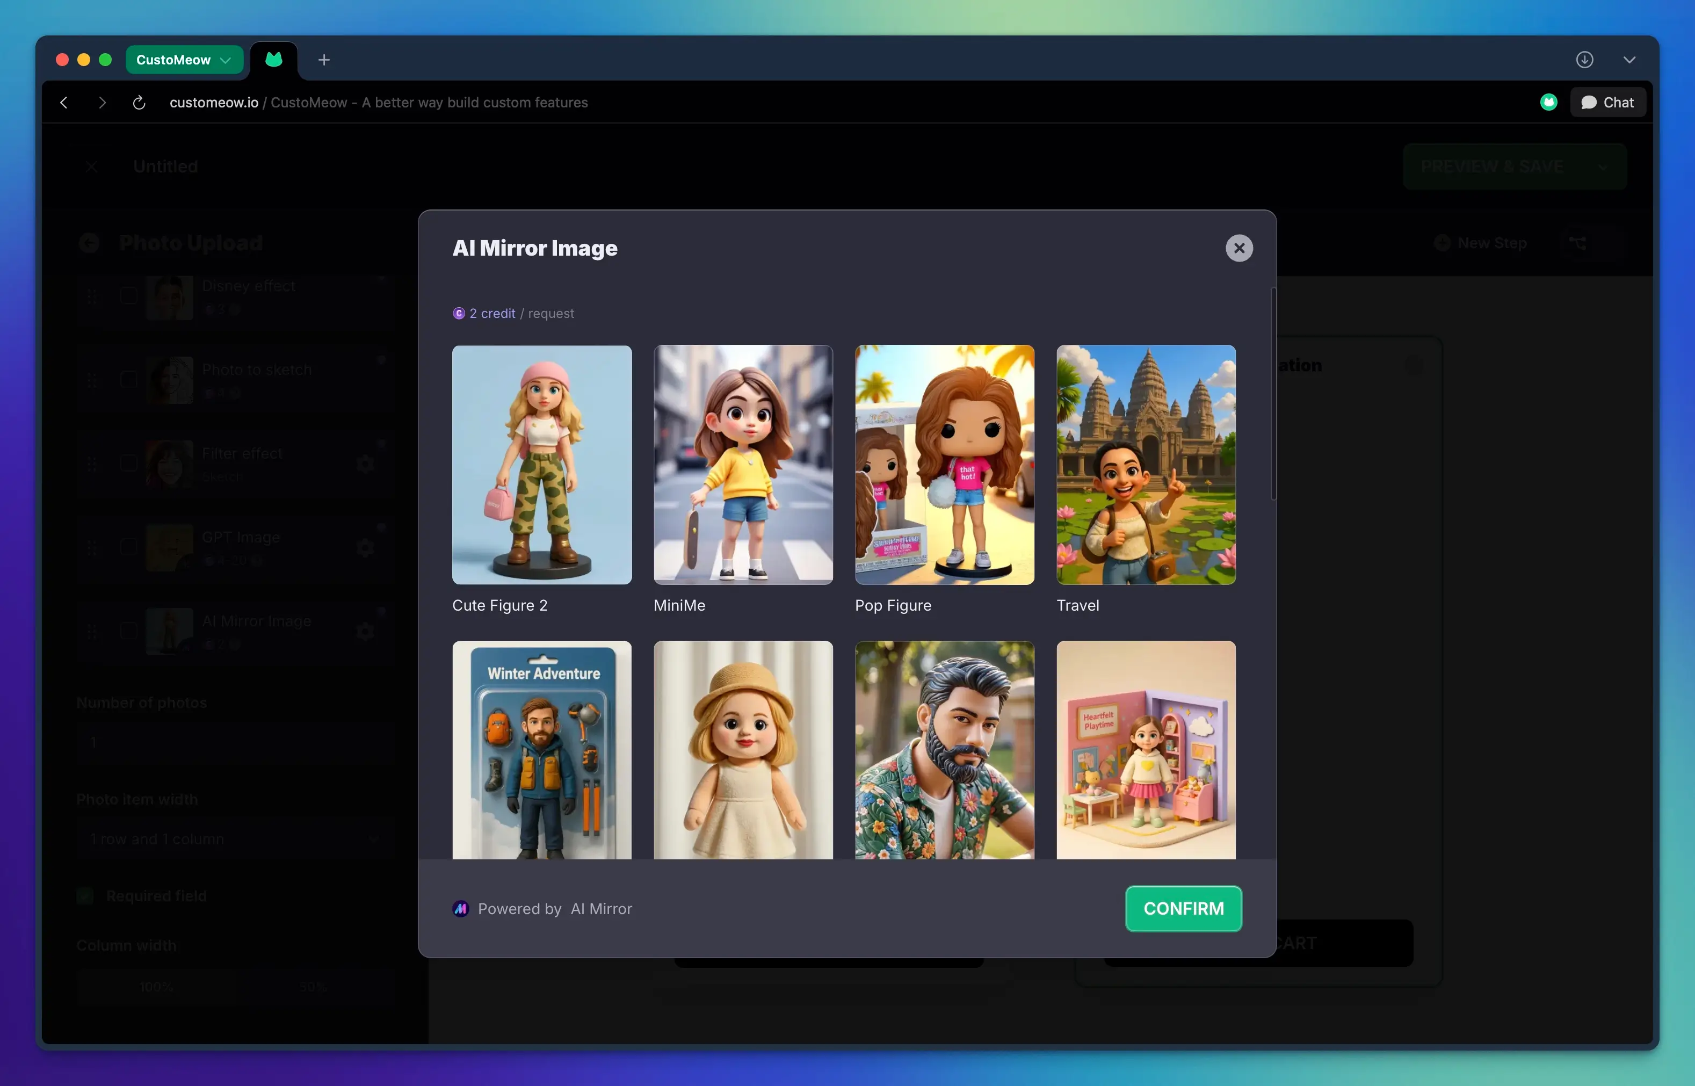Click the AI Mirror logo icon in footer
1695x1086 pixels.
(460, 909)
